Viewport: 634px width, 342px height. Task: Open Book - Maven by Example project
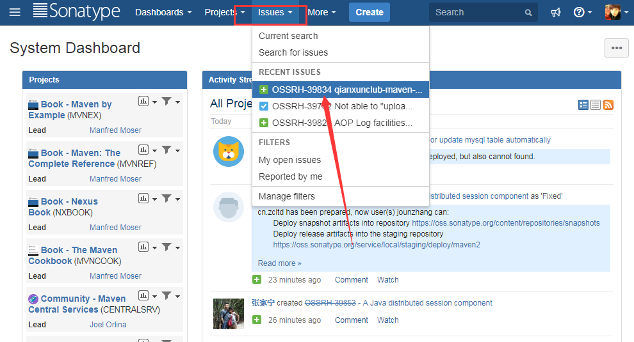(x=70, y=110)
